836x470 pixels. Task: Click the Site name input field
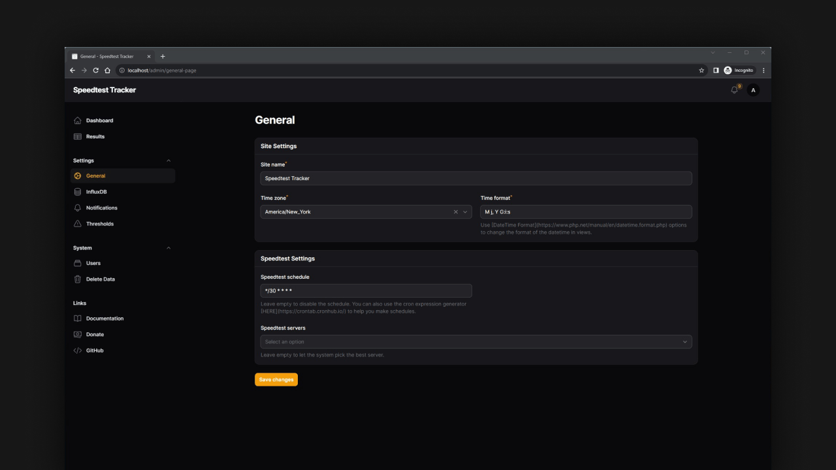[475, 178]
